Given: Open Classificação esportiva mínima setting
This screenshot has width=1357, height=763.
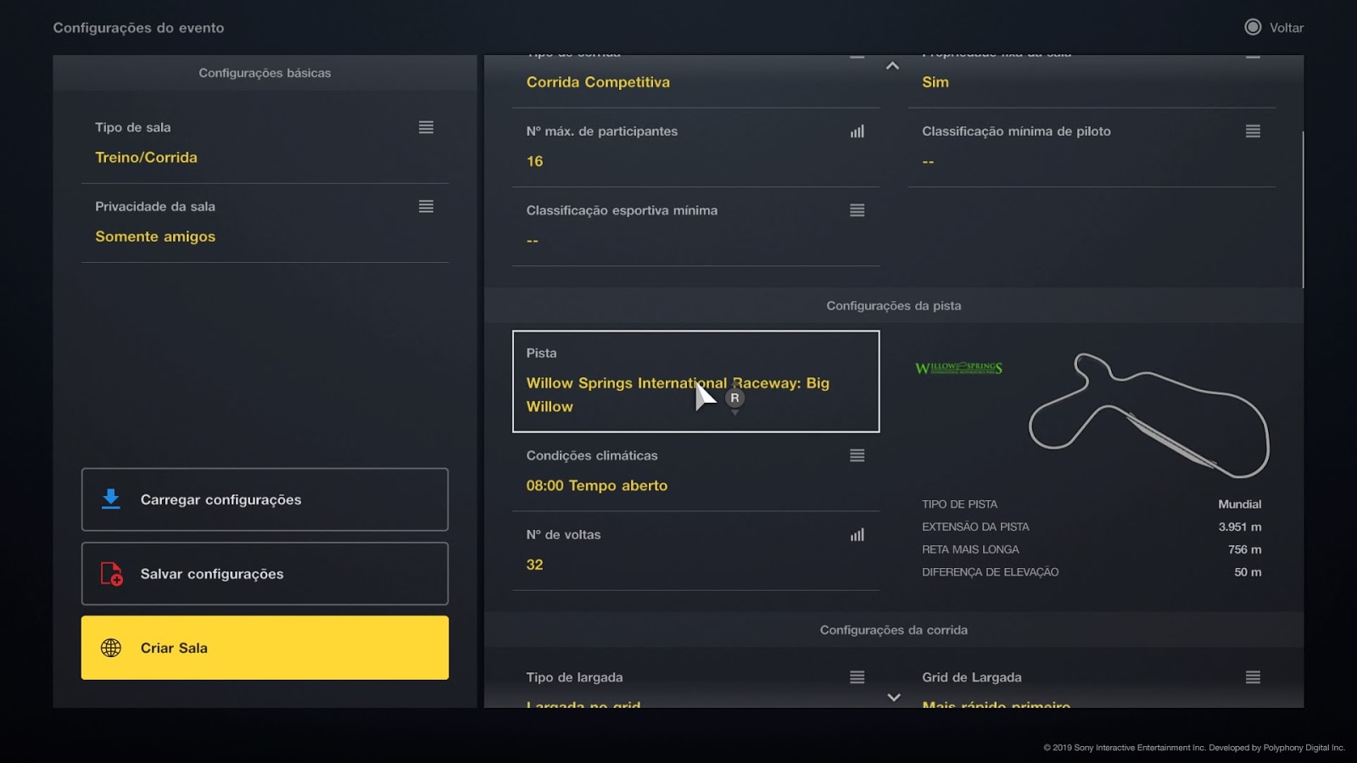Looking at the screenshot, I should pyautogui.click(x=695, y=226).
